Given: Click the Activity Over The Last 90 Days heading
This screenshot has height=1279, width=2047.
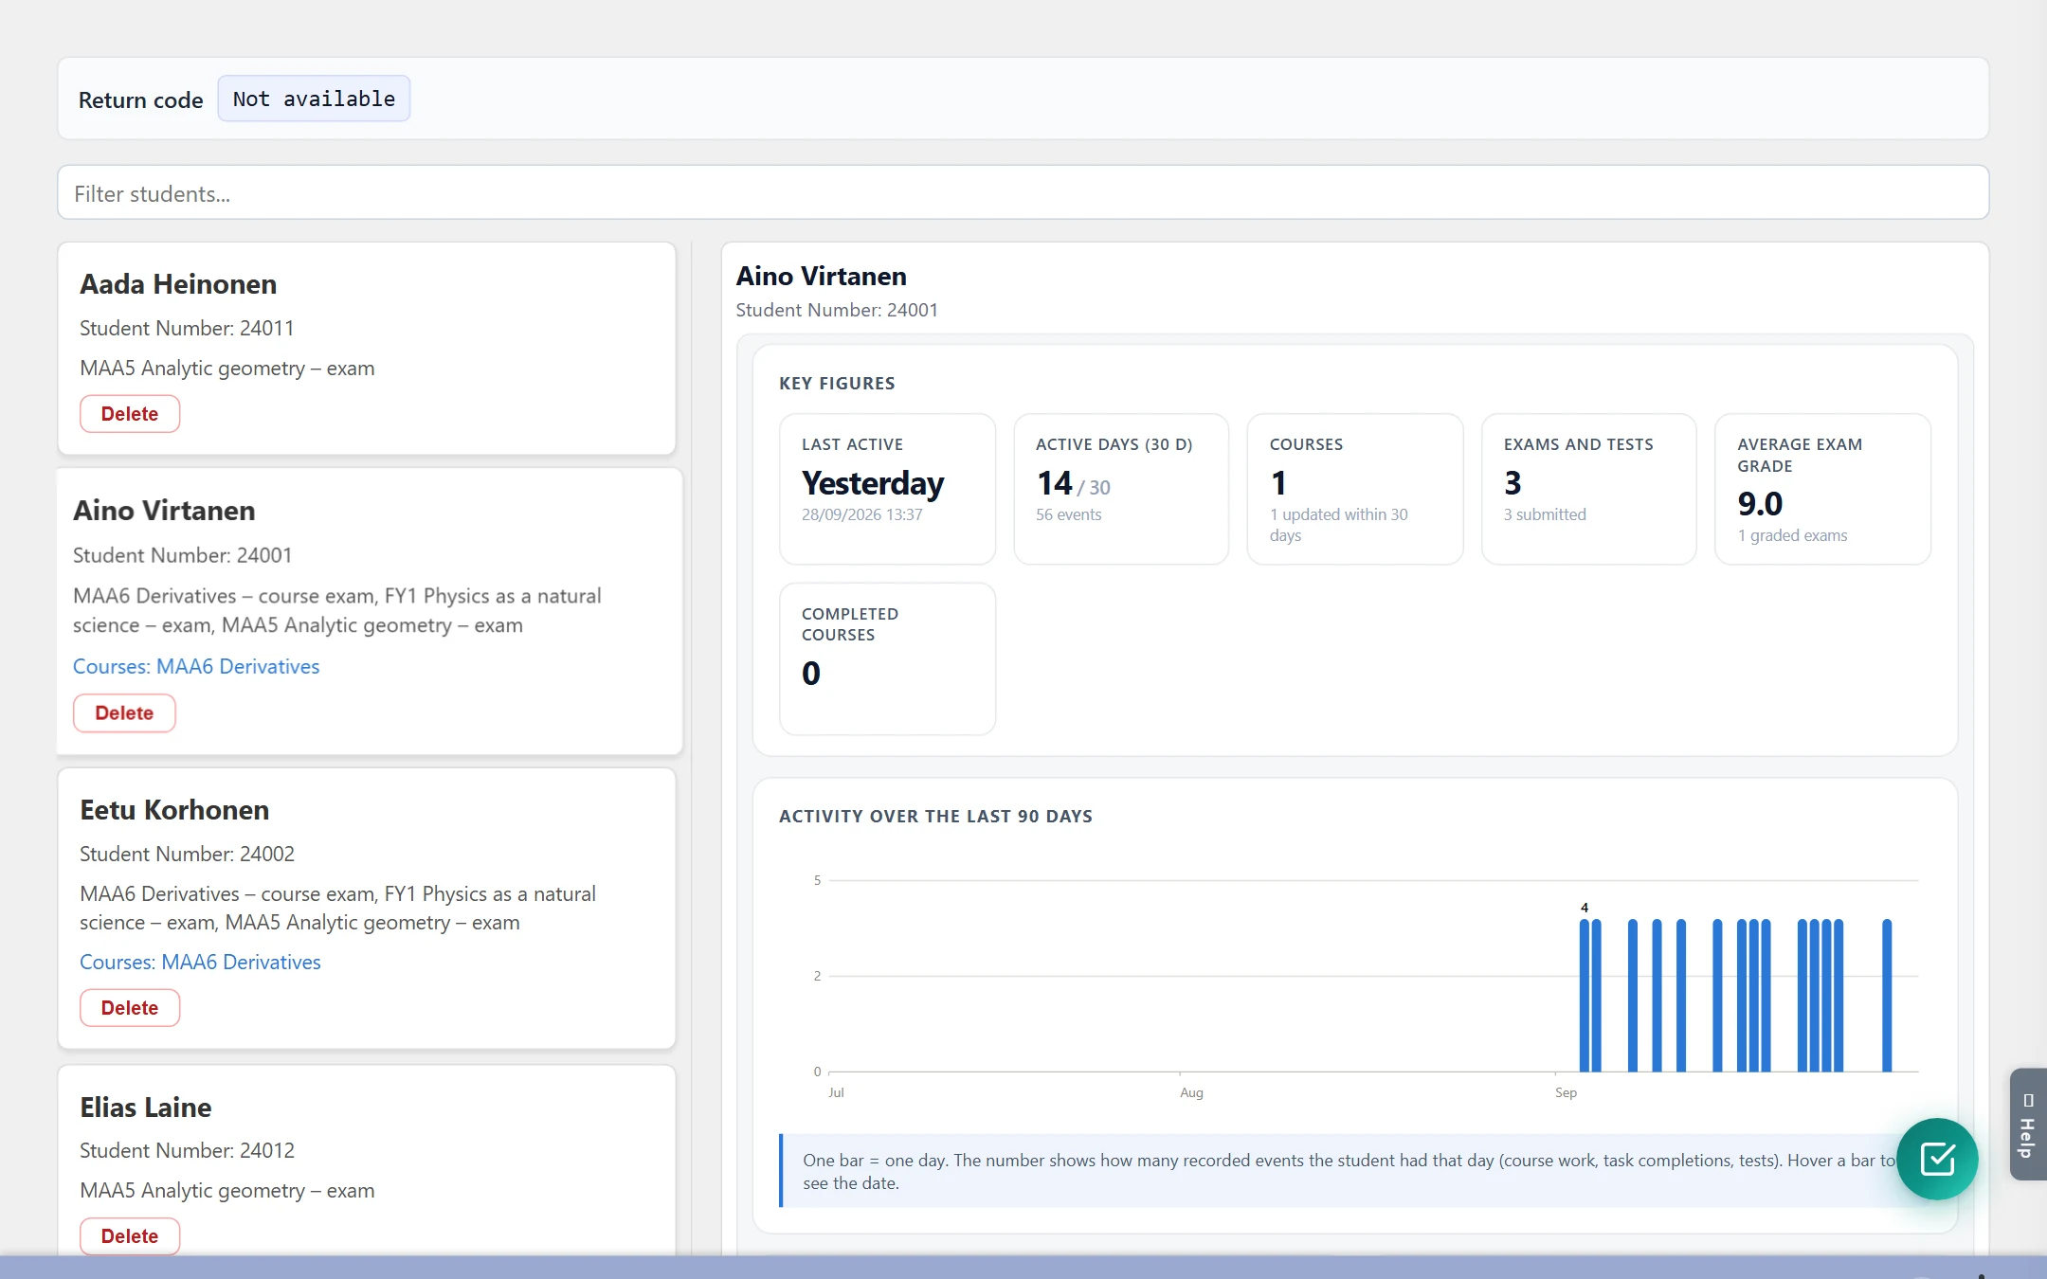Looking at the screenshot, I should pyautogui.click(x=935, y=817).
